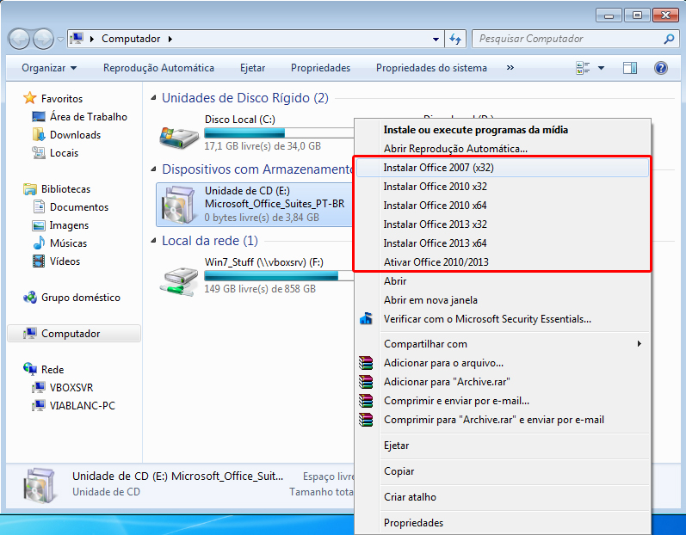Click the VIABLANC-PC computer icon

pyautogui.click(x=39, y=405)
